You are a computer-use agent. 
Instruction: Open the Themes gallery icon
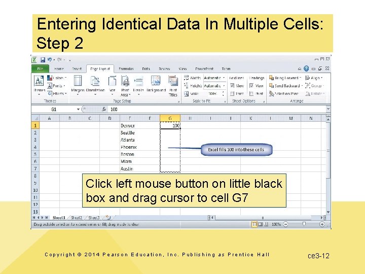click(39, 86)
